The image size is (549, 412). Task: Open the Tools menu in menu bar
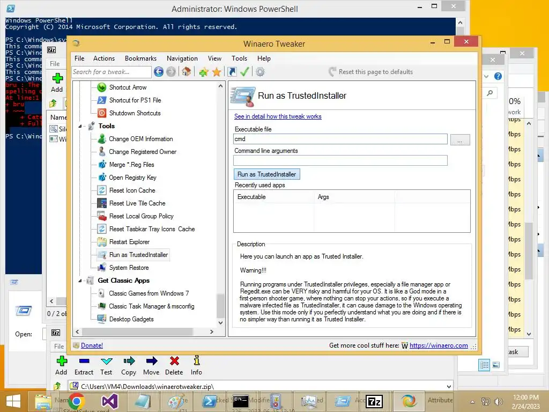(240, 58)
